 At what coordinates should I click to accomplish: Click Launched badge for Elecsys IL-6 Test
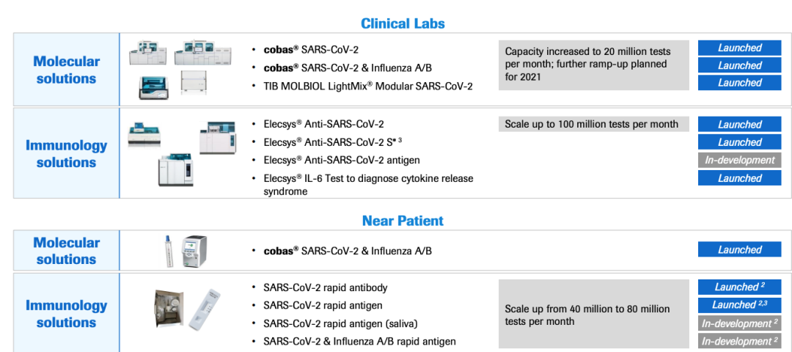tap(739, 177)
